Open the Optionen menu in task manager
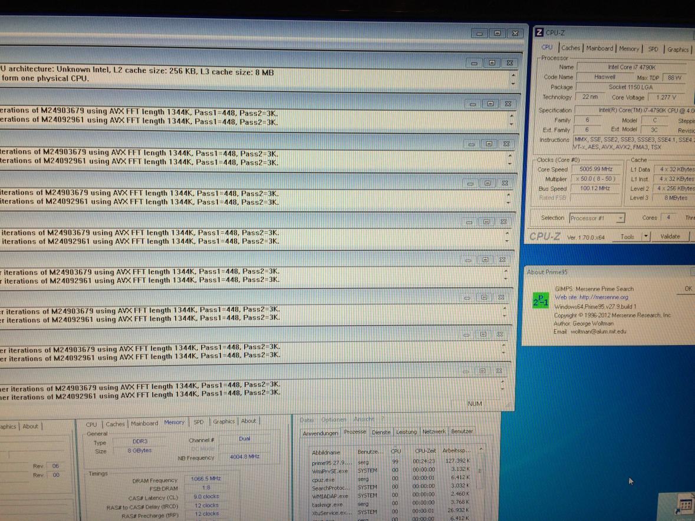The image size is (695, 521). coord(333,420)
